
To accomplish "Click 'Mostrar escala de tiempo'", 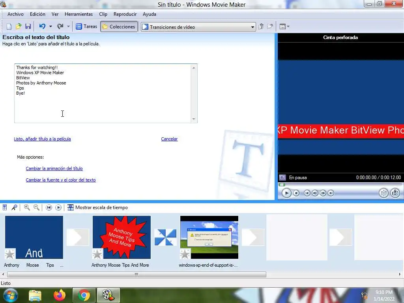I will [98, 208].
